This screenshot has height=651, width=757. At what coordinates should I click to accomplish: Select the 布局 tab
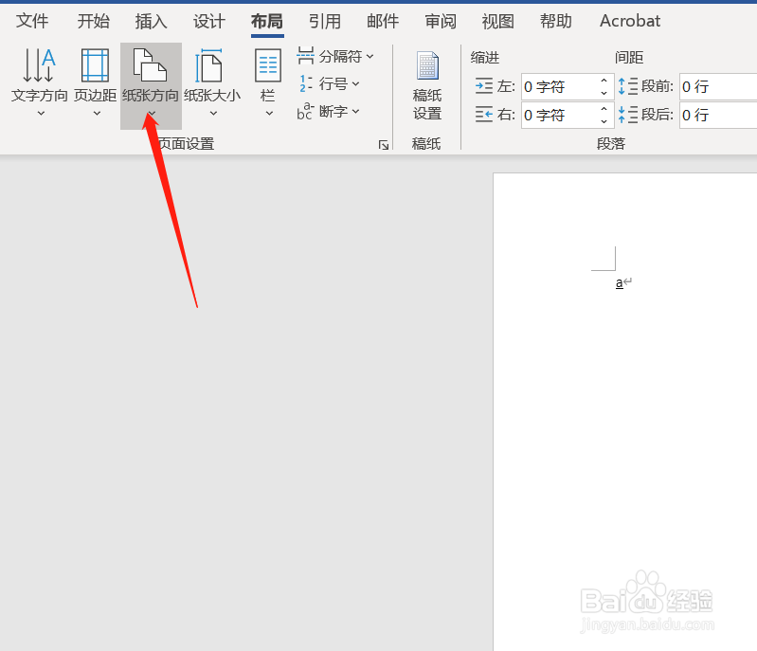(x=267, y=21)
